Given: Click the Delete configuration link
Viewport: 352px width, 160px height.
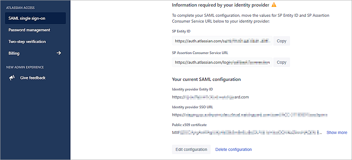Looking at the screenshot, I should click(x=233, y=149).
